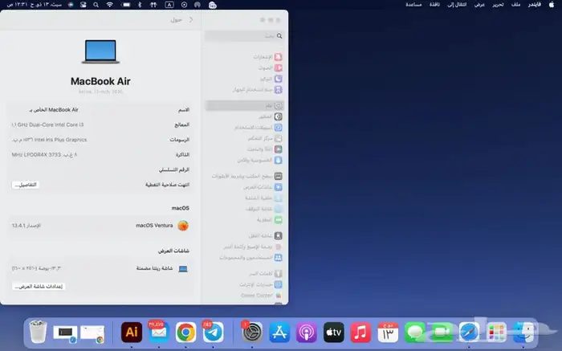The image size is (562, 351).
Task: Click the macOS Ventura version row
Action: 100,226
